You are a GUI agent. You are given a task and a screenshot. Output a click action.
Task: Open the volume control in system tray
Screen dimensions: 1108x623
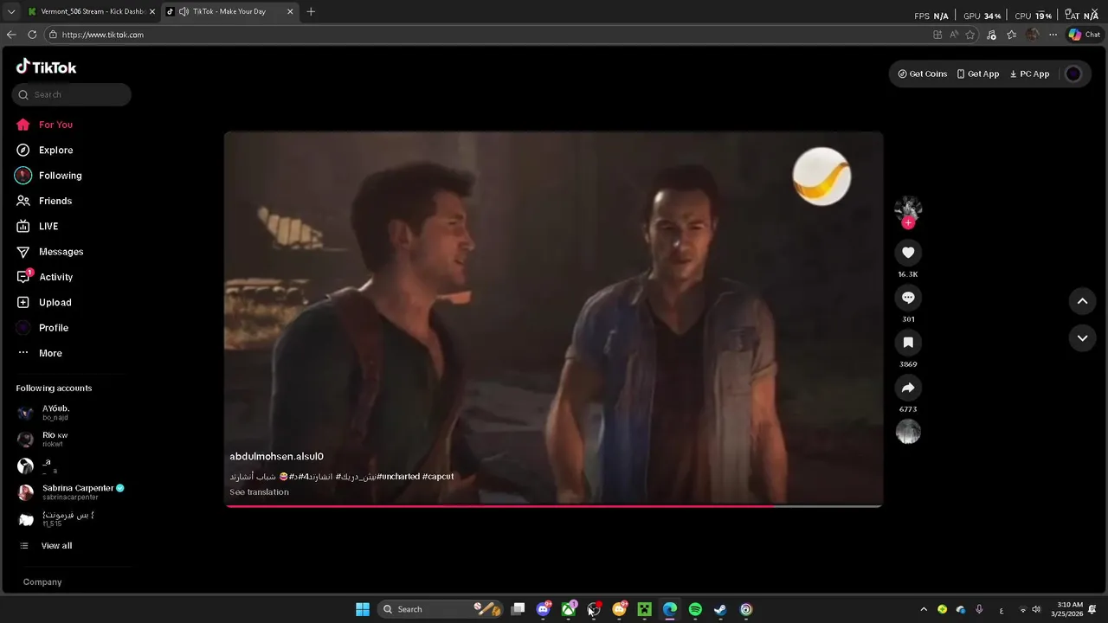click(1036, 609)
